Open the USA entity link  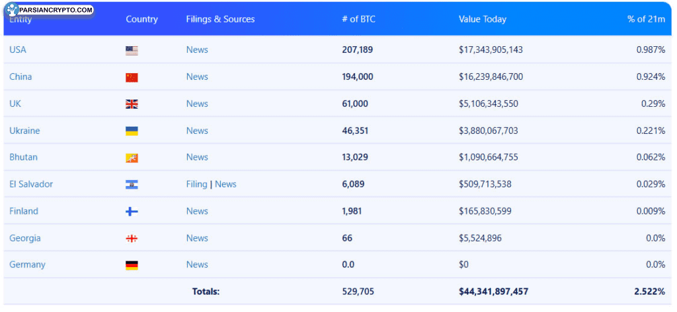pos(18,50)
